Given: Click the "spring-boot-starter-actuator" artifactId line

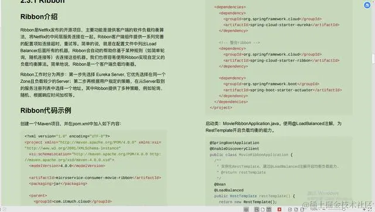Looking at the screenshot, I should coord(282,90).
